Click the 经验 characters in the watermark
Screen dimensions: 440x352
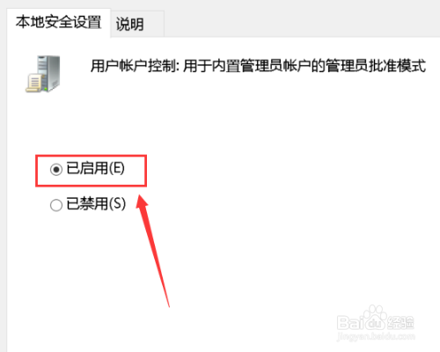click(400, 323)
